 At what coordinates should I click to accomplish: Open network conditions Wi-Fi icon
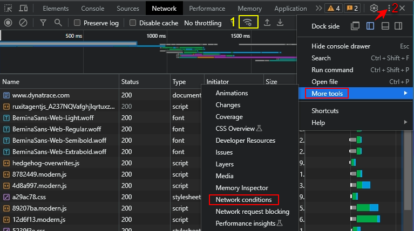point(248,23)
